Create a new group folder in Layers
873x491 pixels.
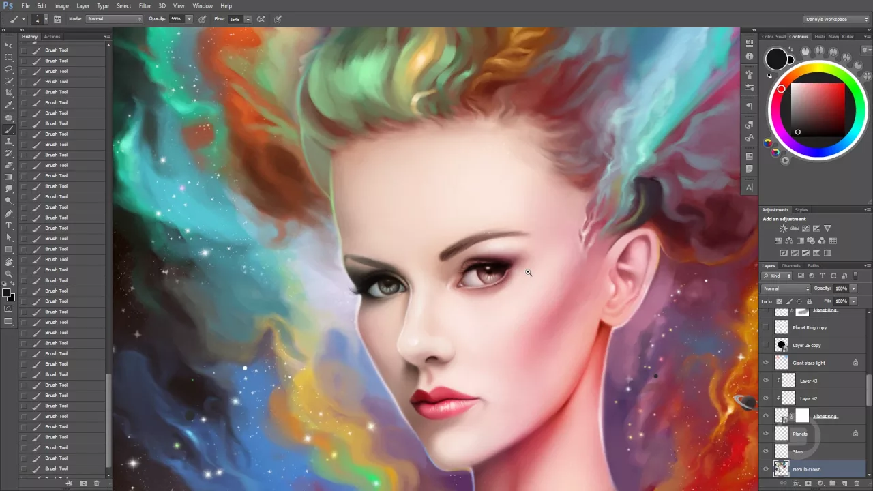(x=833, y=483)
